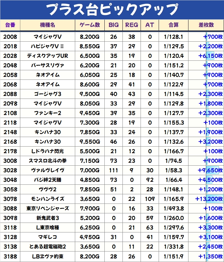The height and width of the screenshot is (262, 224).
Task: Click the 差枚数 column header
Action: tap(206, 25)
